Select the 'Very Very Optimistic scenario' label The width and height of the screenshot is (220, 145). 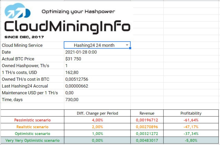pyautogui.click(x=32, y=141)
